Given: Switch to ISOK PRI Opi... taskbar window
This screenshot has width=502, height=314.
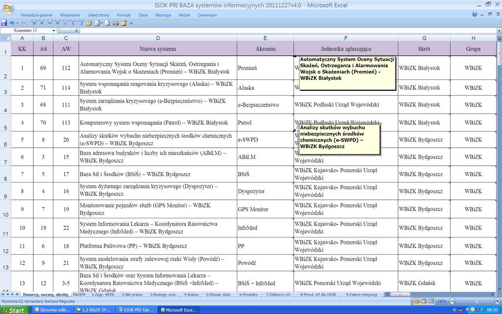Looking at the screenshot, I should click(136, 310).
